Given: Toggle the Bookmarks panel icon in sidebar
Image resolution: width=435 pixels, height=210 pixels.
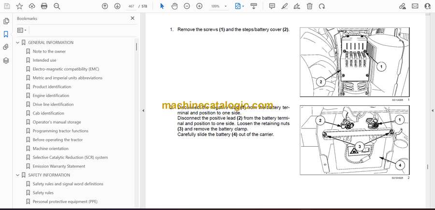Looking at the screenshot, I should 6,34.
